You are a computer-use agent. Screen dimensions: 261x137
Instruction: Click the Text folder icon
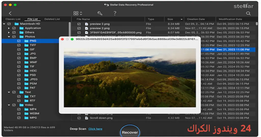tap(21, 92)
